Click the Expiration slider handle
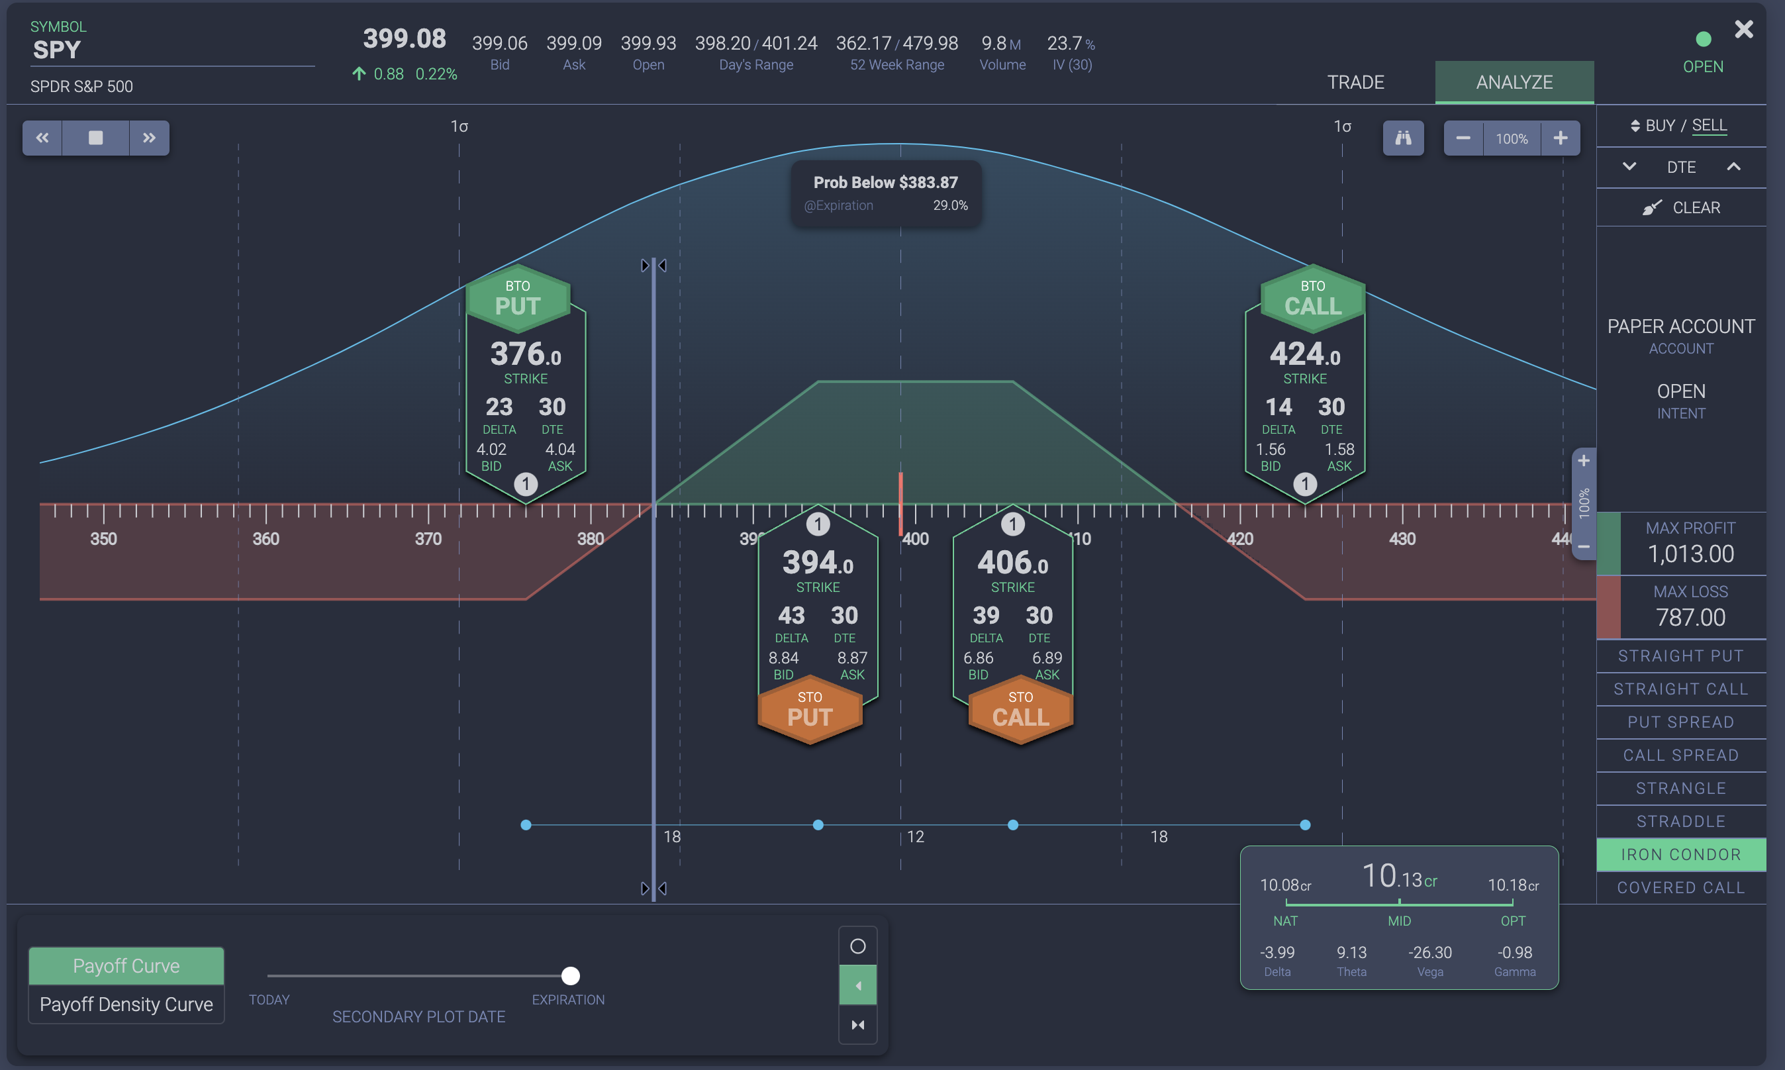The width and height of the screenshot is (1785, 1070). 570,975
